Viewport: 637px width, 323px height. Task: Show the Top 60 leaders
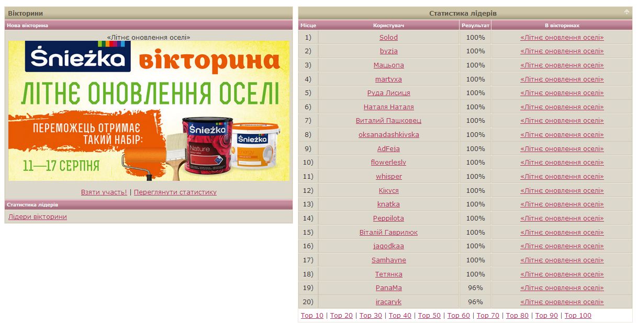coord(459,315)
